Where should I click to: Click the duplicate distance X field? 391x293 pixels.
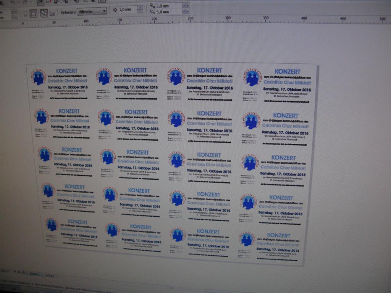pyautogui.click(x=167, y=6)
